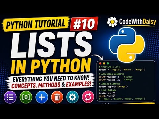
Task: Click the red #10 episode badge
Action: pyautogui.click(x=84, y=24)
